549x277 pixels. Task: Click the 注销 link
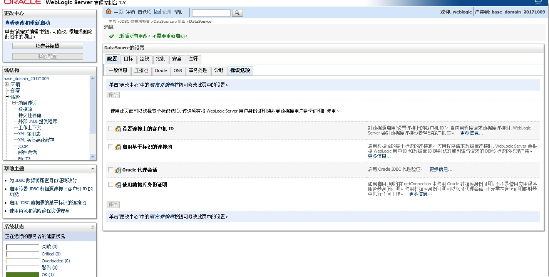click(131, 12)
